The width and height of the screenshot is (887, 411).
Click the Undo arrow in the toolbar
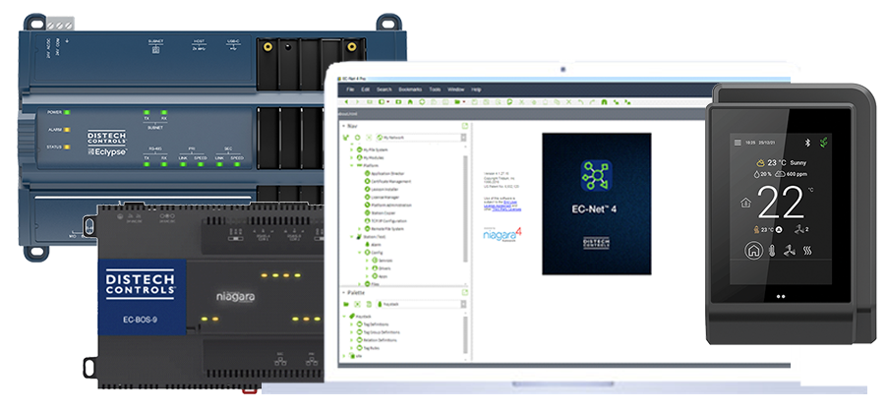coord(581,102)
